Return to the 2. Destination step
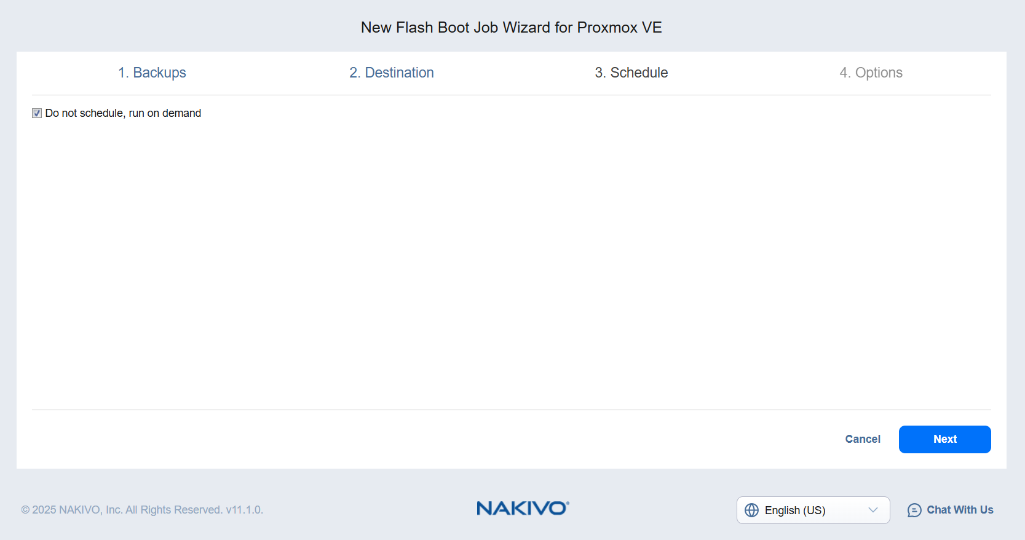 tap(392, 73)
